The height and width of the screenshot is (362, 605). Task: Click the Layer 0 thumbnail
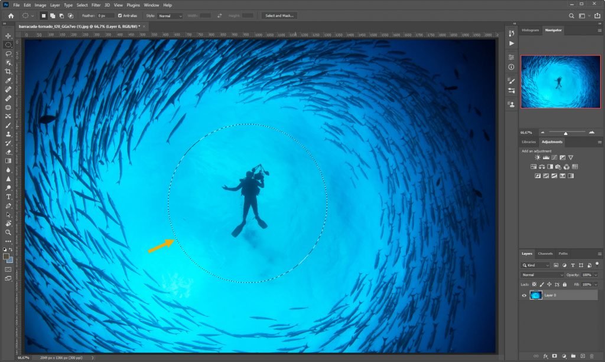click(536, 295)
